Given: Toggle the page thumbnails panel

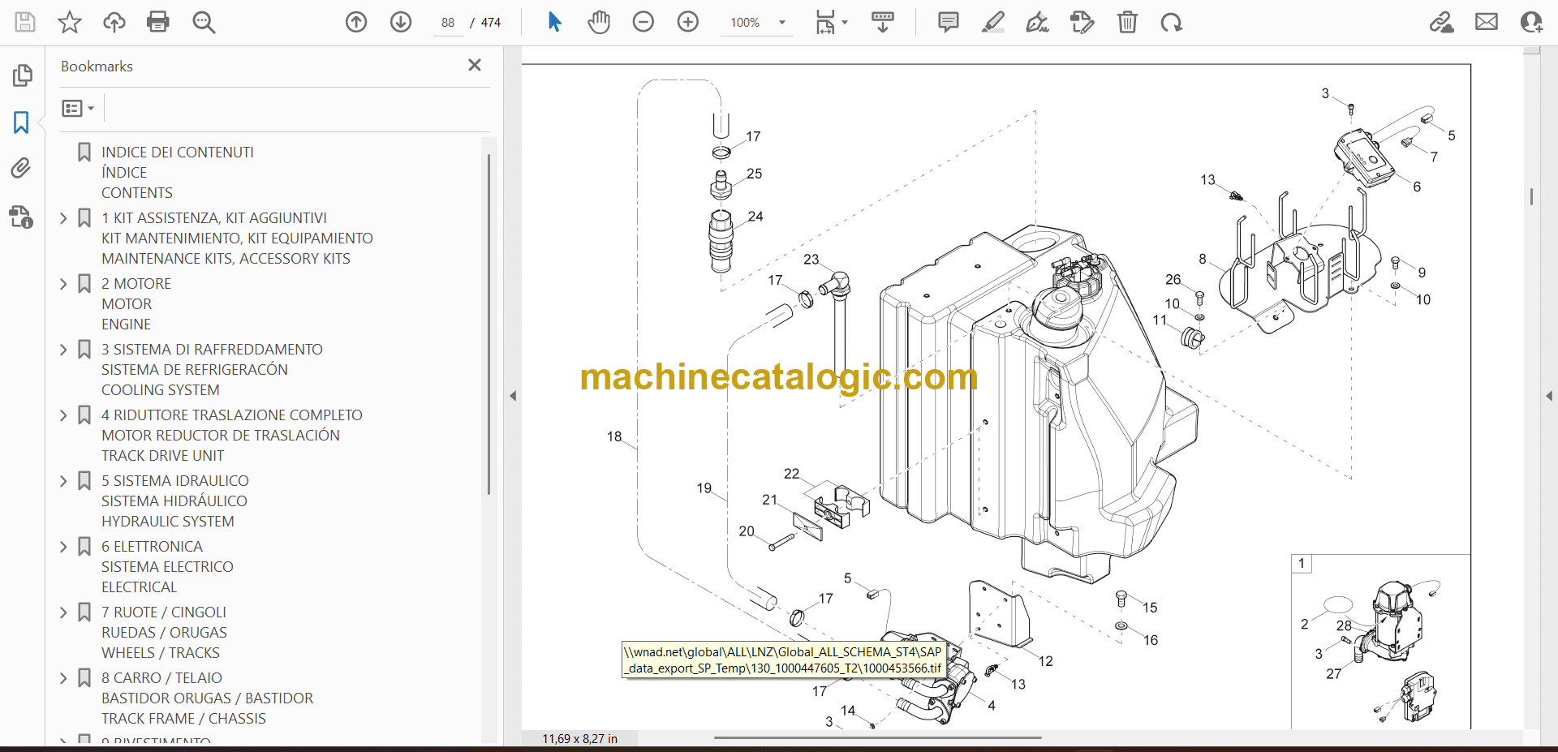Looking at the screenshot, I should [22, 75].
